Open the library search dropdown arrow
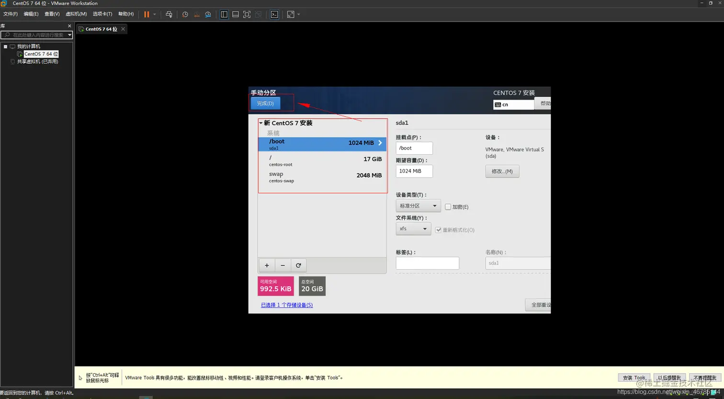 (70, 35)
